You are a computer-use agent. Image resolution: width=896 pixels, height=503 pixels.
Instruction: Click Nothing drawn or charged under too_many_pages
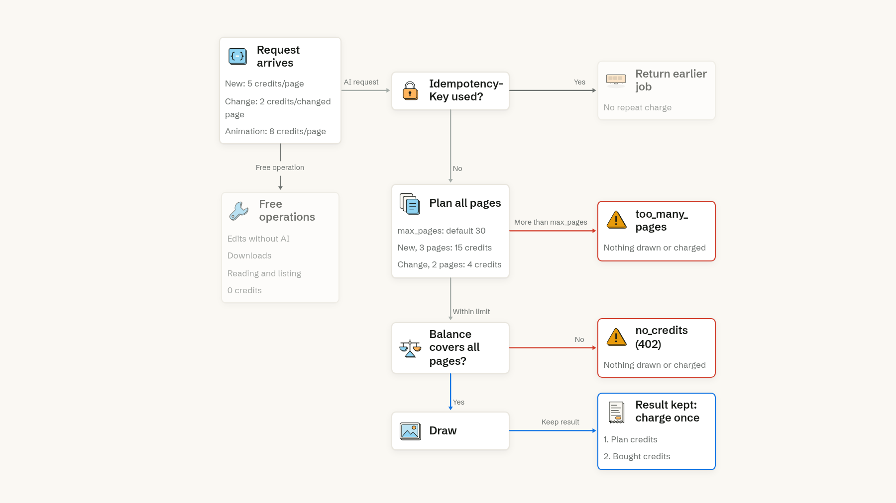(x=655, y=248)
